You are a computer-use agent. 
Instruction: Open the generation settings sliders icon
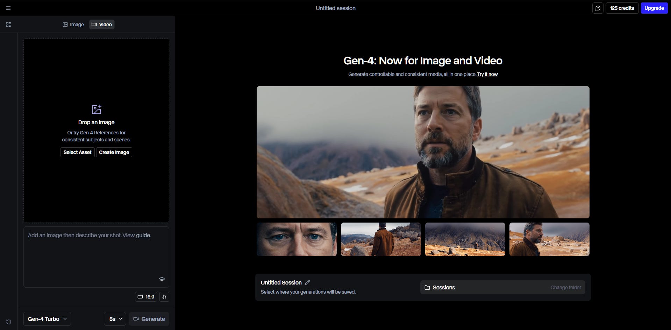[x=164, y=297]
